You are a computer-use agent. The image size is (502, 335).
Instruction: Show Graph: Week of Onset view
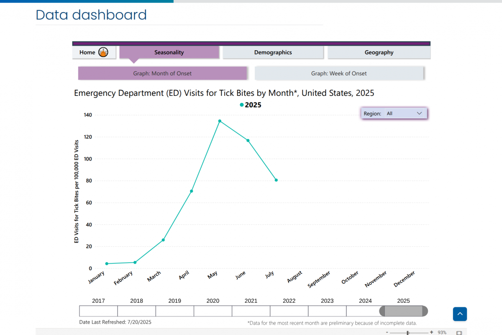(x=339, y=73)
